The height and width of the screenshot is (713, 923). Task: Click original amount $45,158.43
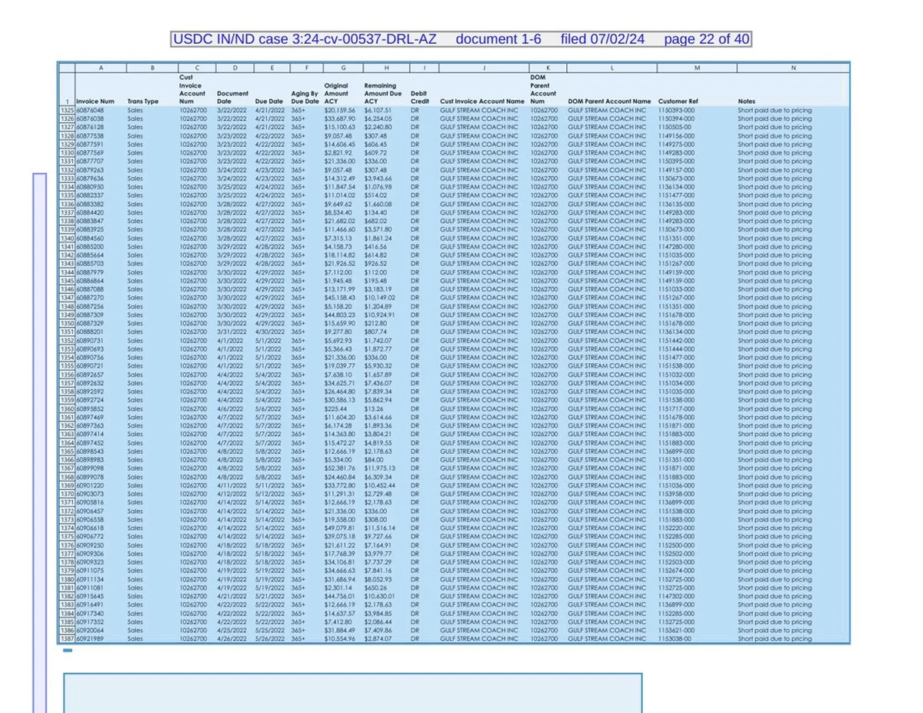click(340, 298)
